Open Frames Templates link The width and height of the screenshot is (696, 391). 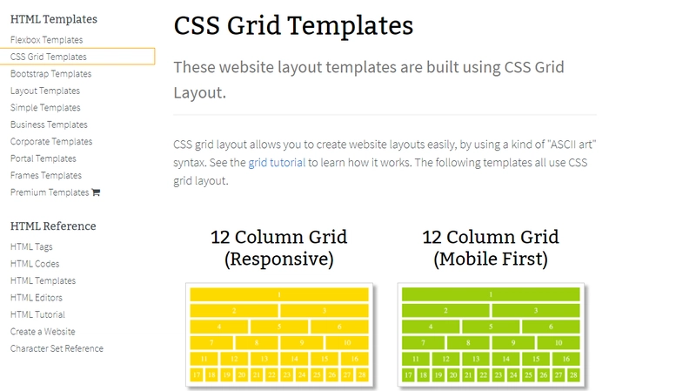coord(46,176)
